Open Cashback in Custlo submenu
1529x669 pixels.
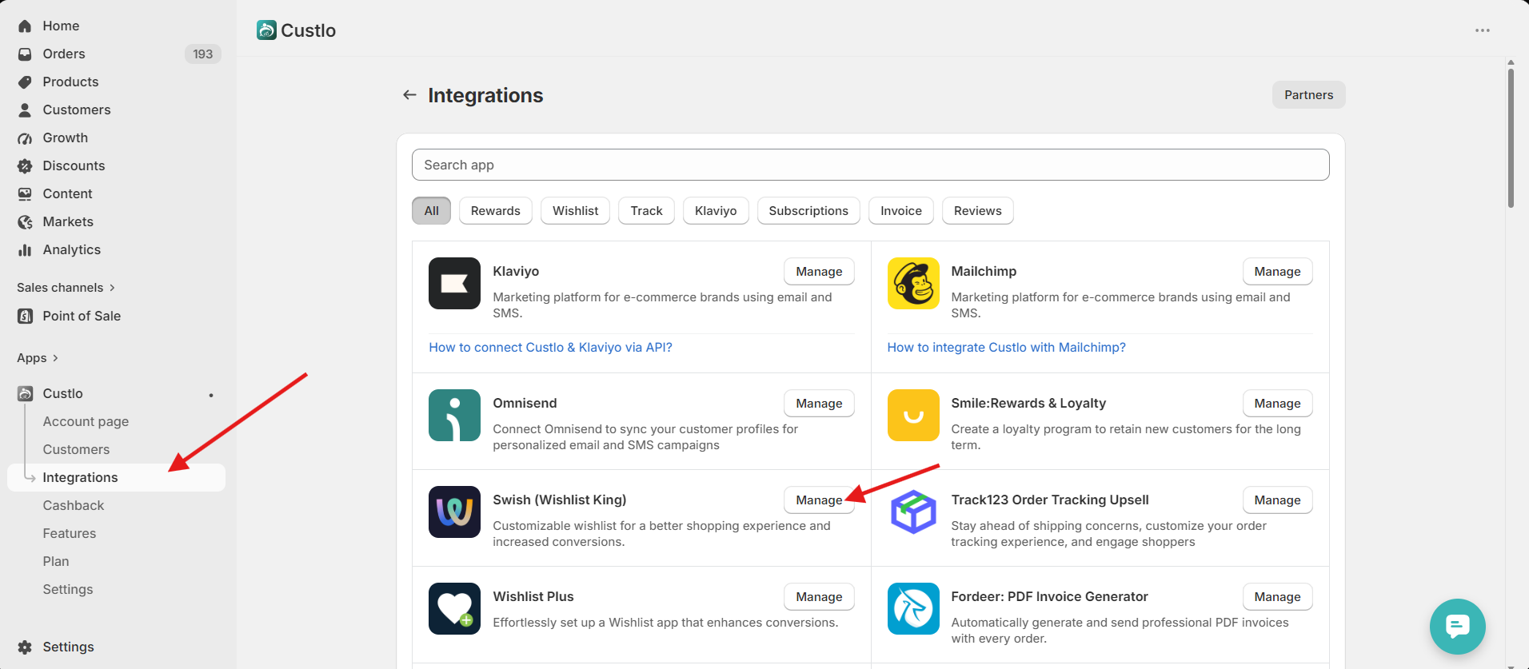(x=74, y=506)
